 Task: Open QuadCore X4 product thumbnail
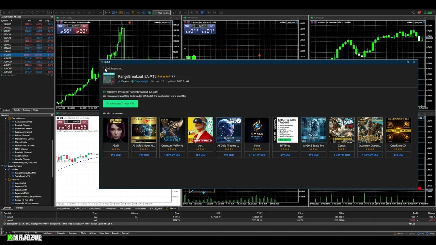(x=398, y=130)
